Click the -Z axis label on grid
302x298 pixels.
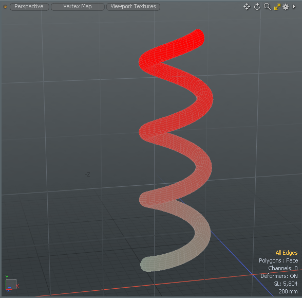[x=87, y=174]
